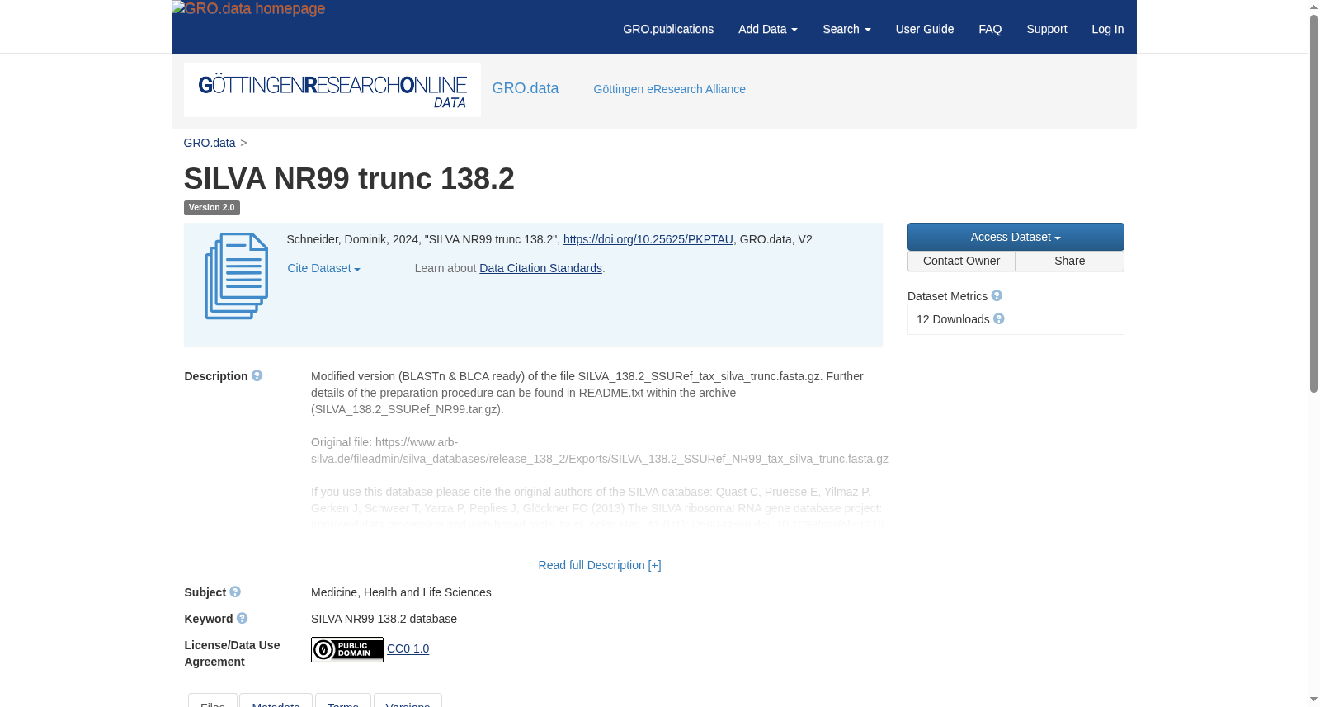1320x707 pixels.
Task: Click the scrollbar up arrow
Action: 1313,7
